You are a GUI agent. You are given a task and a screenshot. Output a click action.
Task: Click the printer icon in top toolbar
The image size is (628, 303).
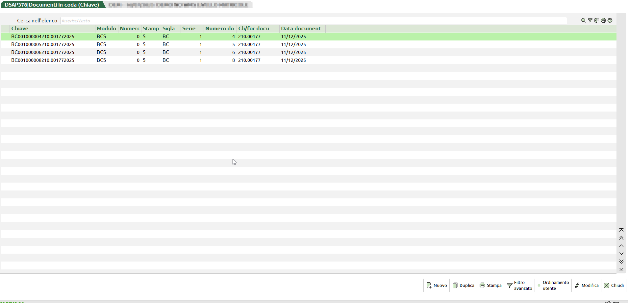click(x=603, y=20)
